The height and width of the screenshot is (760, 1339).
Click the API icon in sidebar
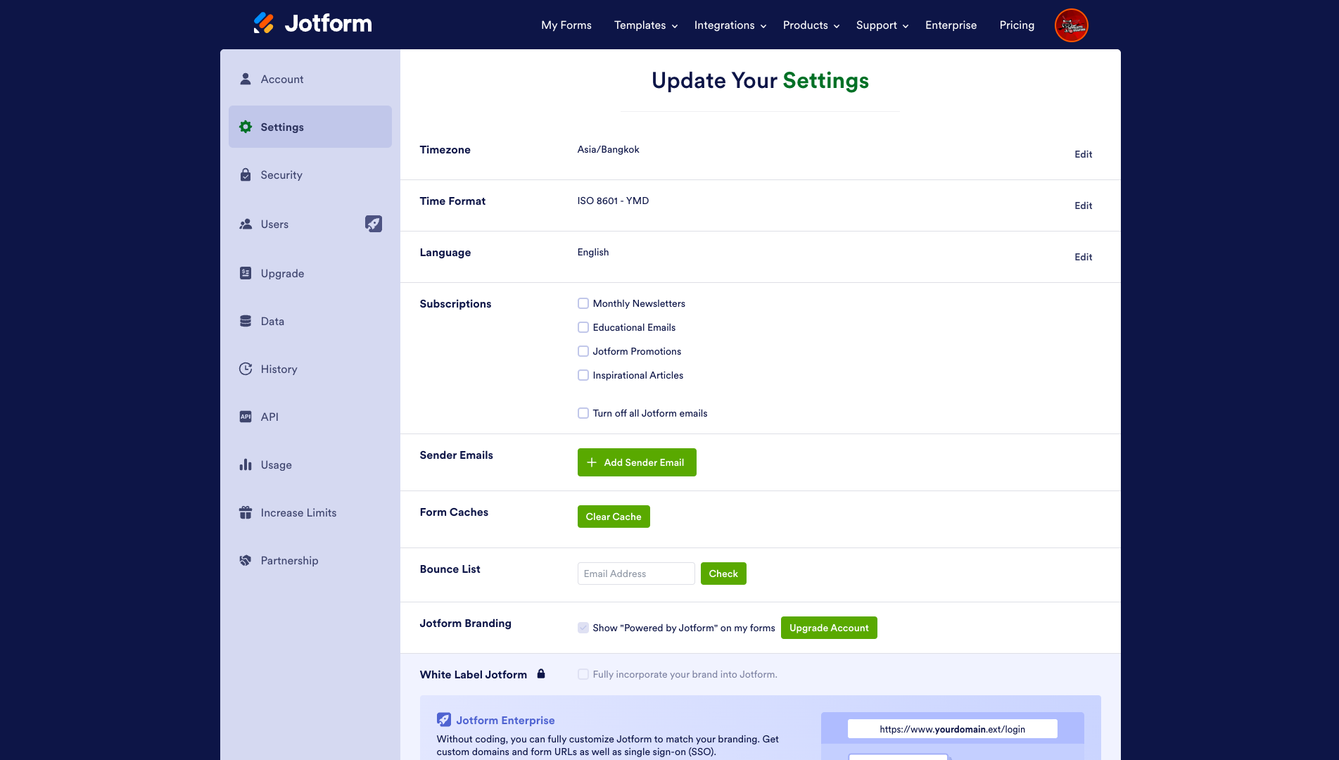pyautogui.click(x=246, y=417)
